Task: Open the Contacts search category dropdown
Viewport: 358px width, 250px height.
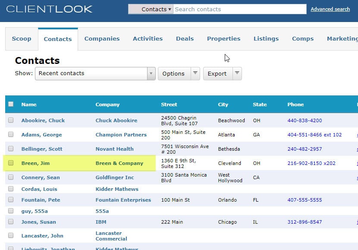Action: [151, 9]
